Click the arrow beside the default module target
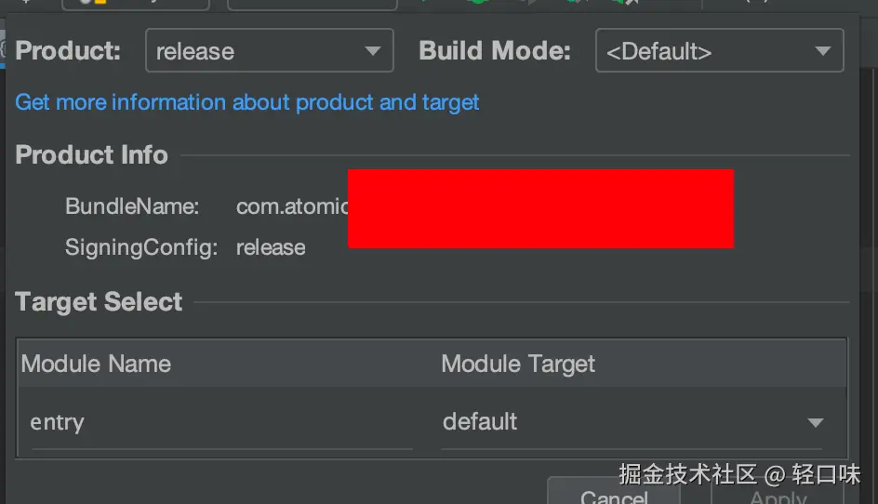878x504 pixels. tap(816, 423)
